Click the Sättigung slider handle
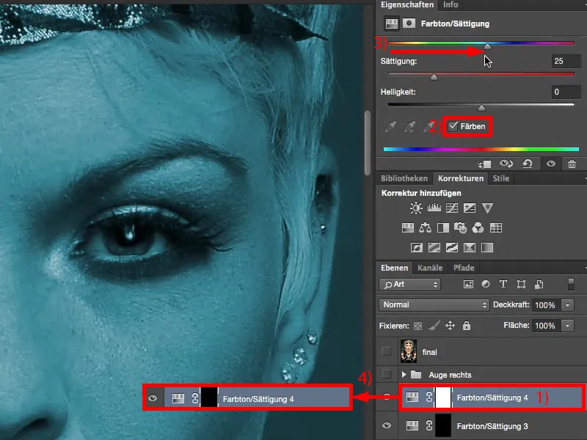Viewport: 587px width, 440px height. click(x=434, y=77)
